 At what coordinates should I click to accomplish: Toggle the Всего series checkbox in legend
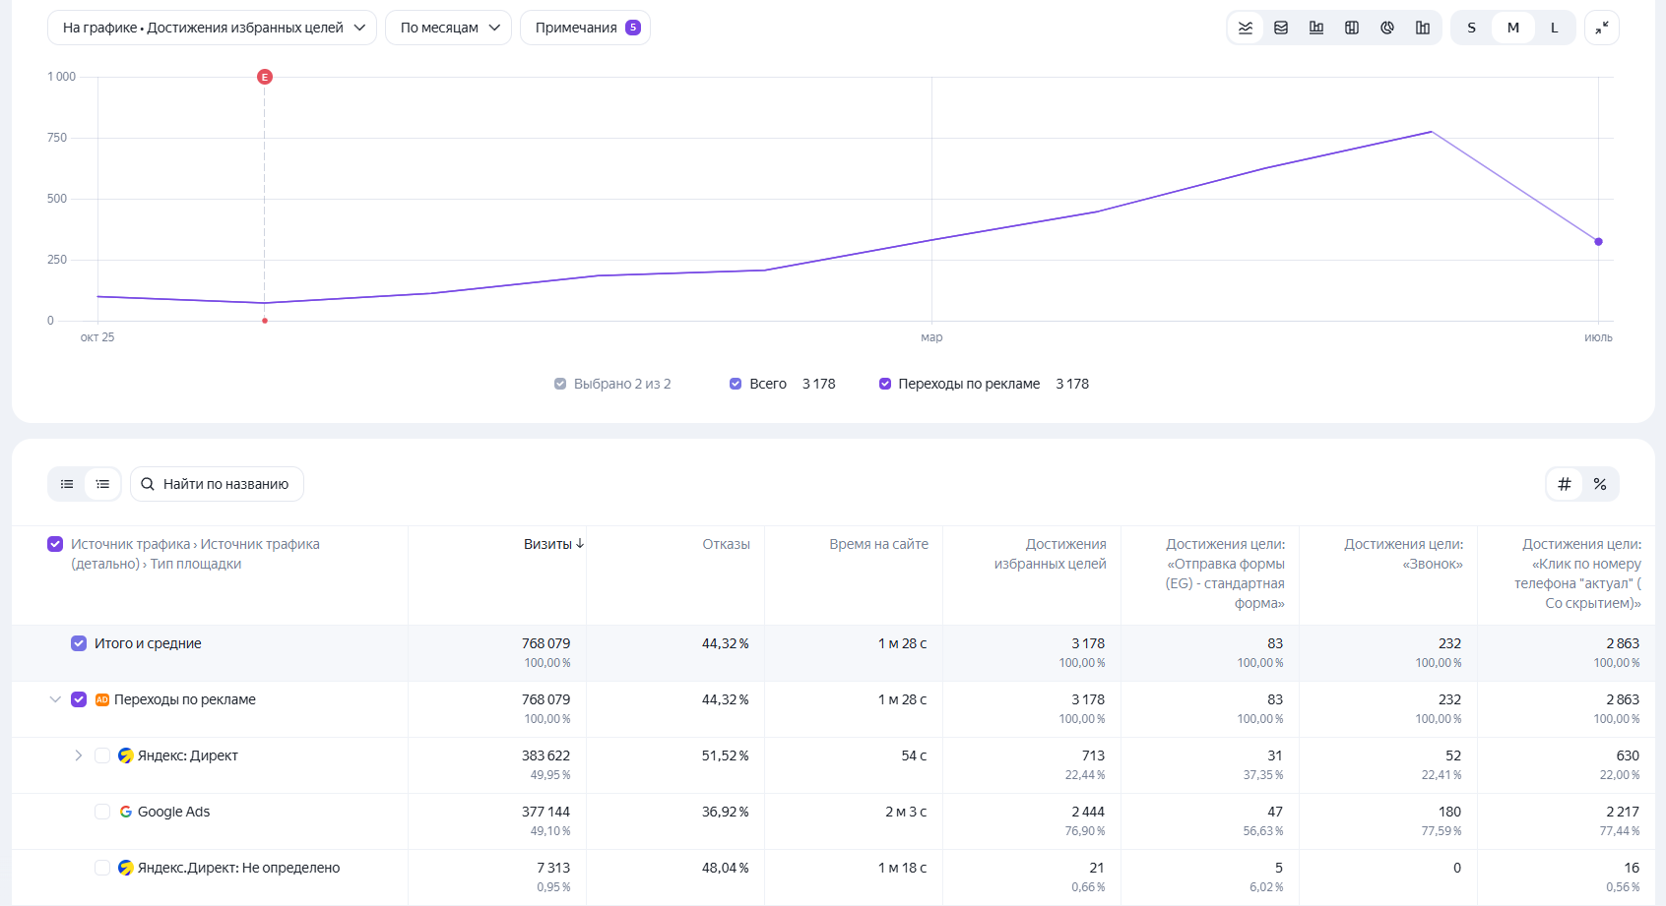(736, 384)
